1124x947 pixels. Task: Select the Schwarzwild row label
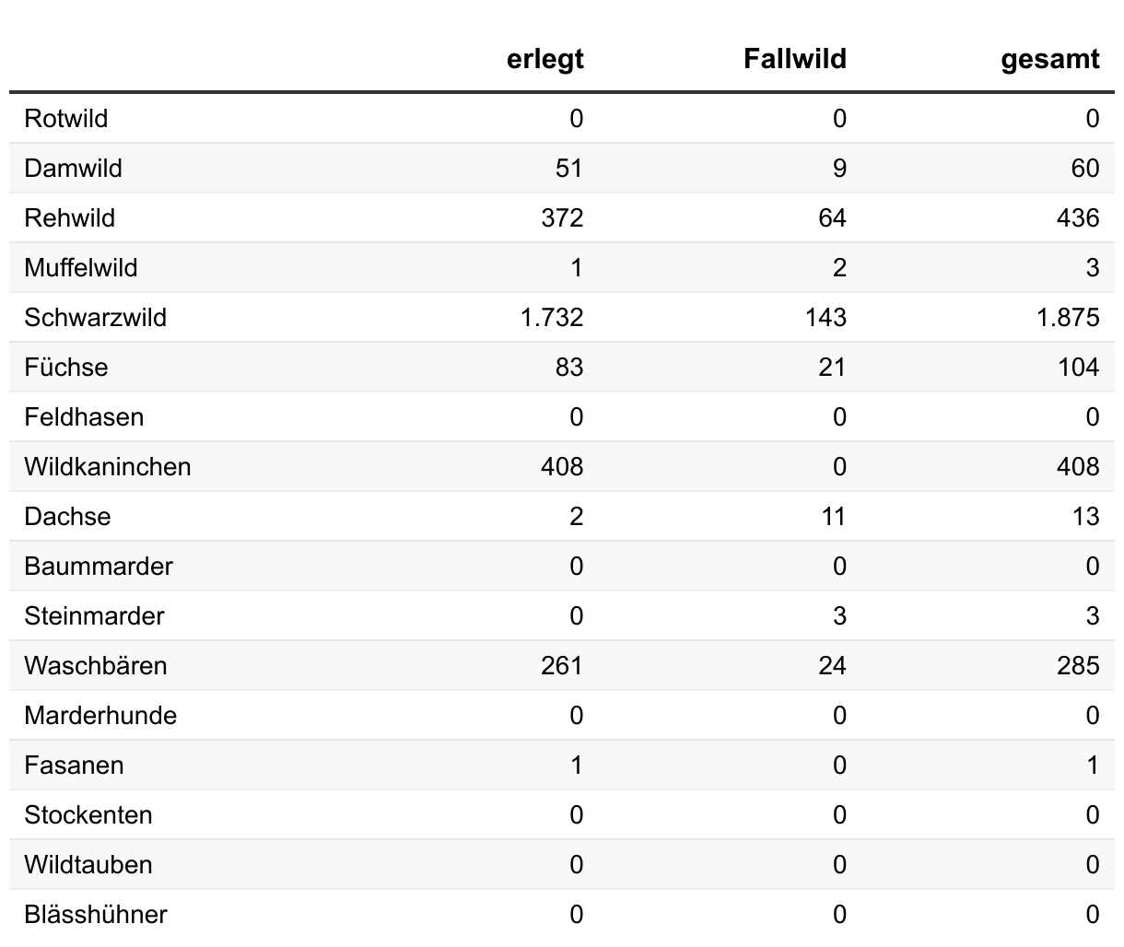coord(95,318)
